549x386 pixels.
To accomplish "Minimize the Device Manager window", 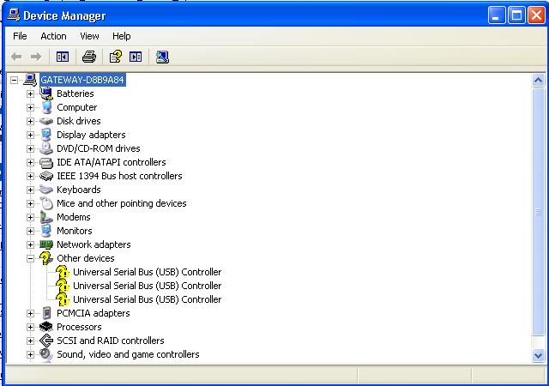I will tap(497, 15).
